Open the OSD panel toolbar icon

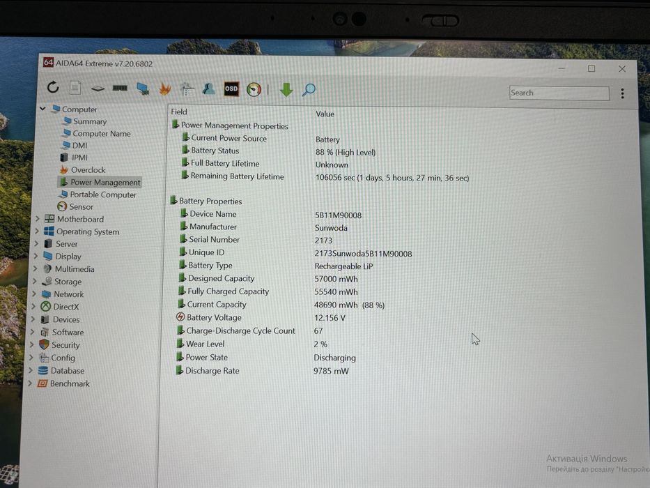231,89
